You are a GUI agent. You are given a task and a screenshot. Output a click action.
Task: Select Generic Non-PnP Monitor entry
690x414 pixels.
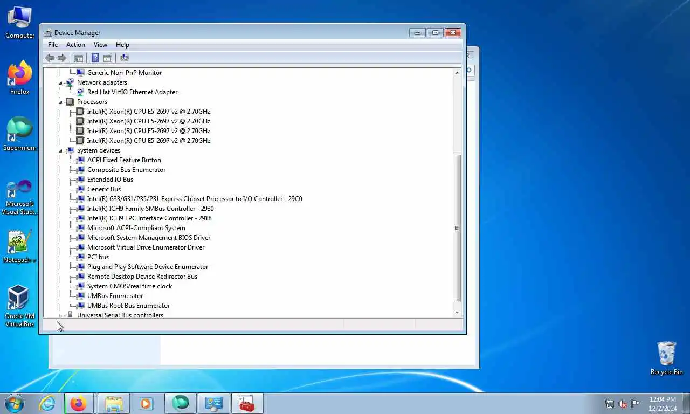point(125,73)
